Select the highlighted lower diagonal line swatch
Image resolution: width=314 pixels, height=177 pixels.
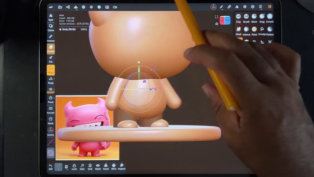(x=51, y=153)
